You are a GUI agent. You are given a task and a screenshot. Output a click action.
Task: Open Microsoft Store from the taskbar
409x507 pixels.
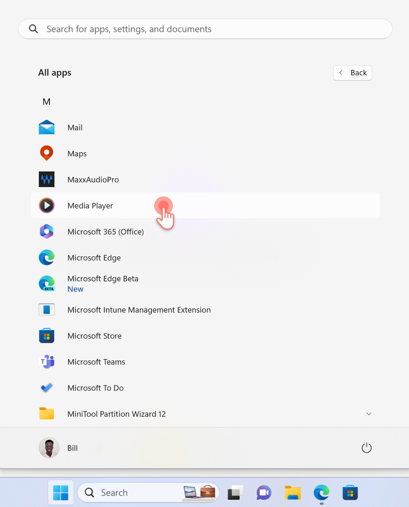pos(350,493)
